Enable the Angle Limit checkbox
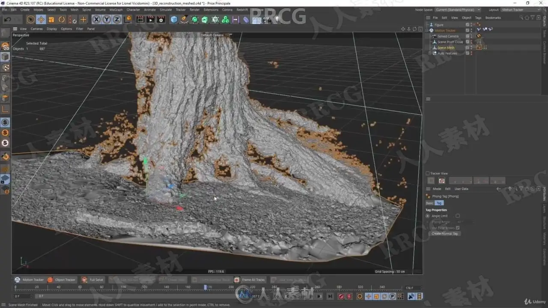548x308 pixels. 457,216
